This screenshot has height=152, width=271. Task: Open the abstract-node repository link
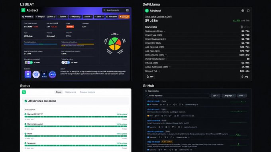[153, 101]
